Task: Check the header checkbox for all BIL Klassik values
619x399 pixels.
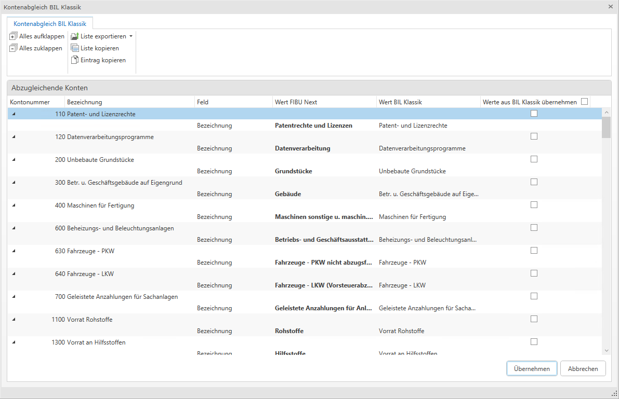Action: pyautogui.click(x=584, y=102)
